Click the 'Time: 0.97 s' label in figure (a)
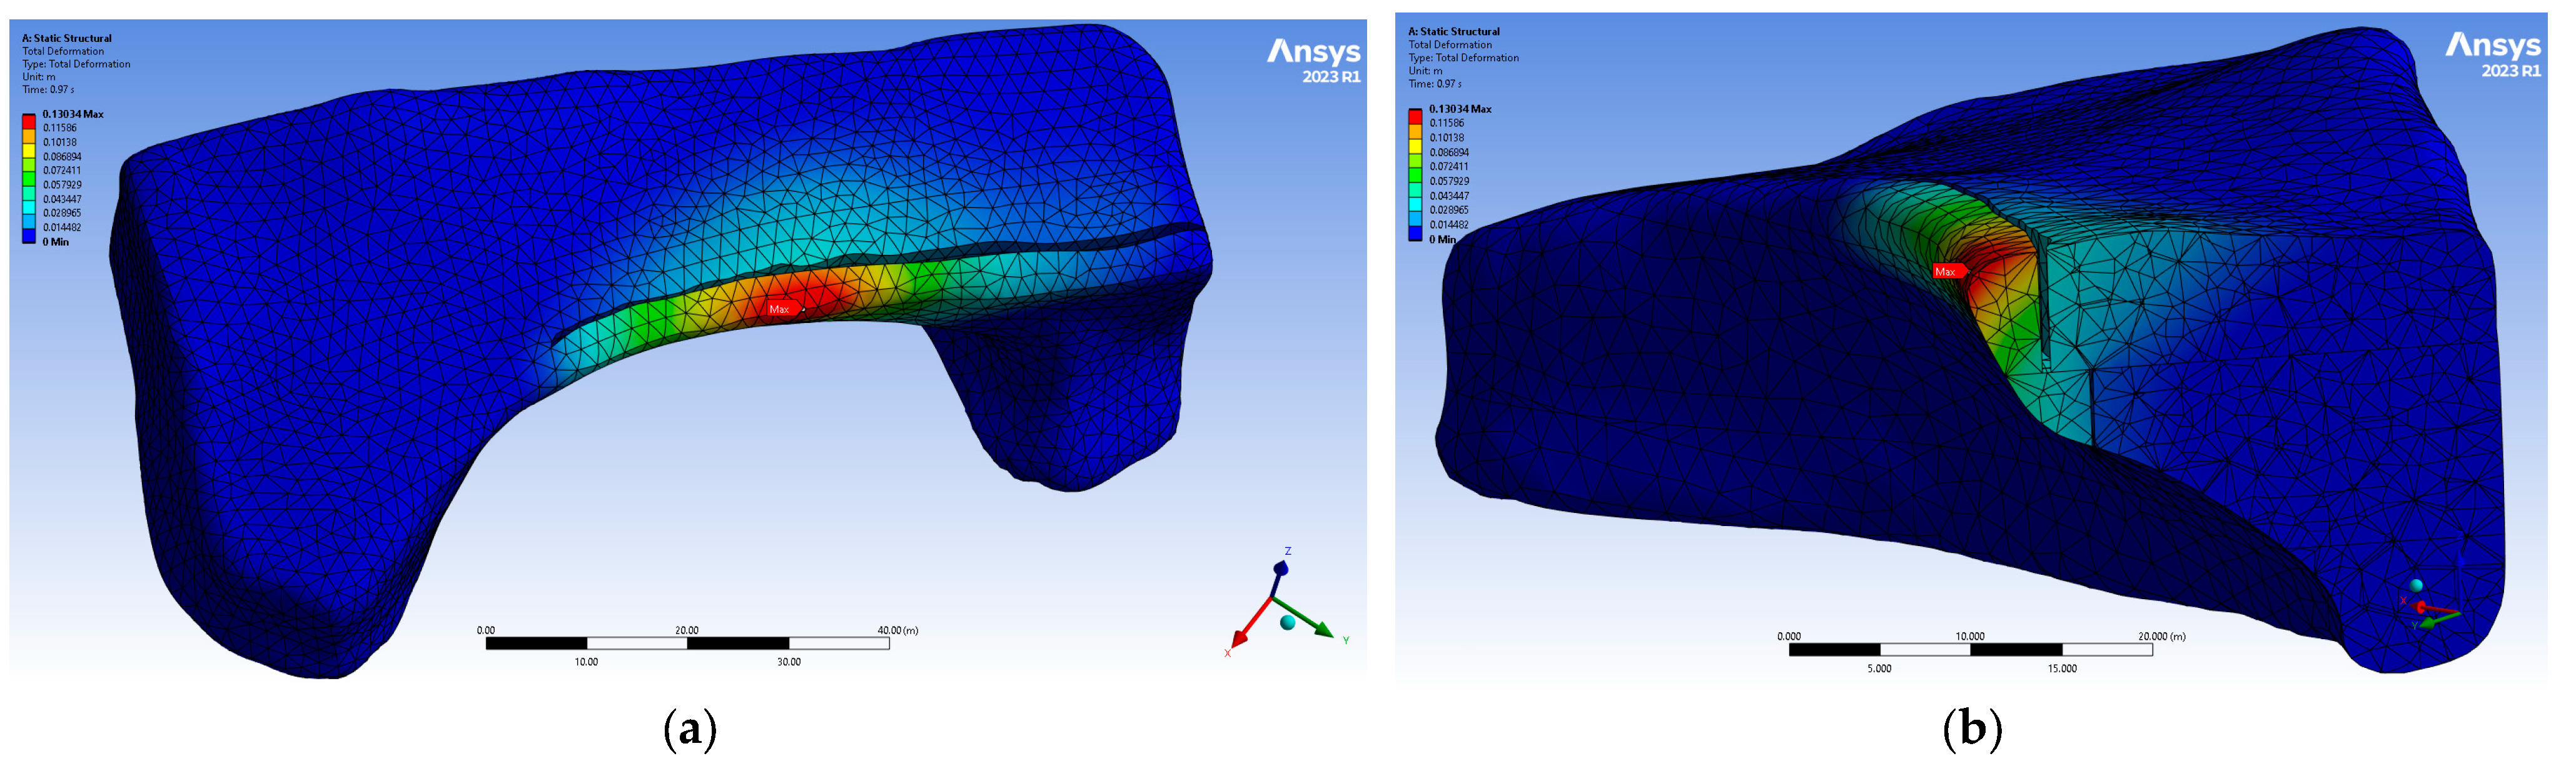 [x=49, y=90]
